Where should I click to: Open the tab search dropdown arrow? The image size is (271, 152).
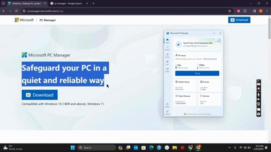(3, 3)
